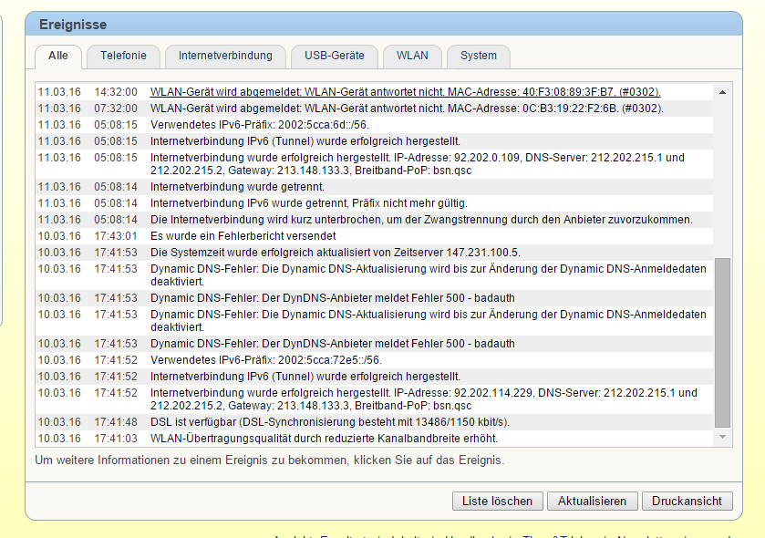Viewport: 765px width, 538px height.
Task: Click the event list scroll-up arrow
Action: [x=722, y=92]
